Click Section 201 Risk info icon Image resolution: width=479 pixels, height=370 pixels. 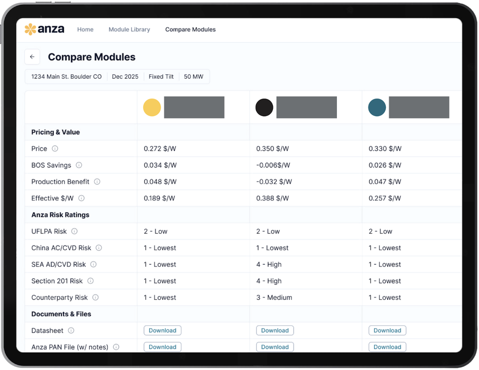pos(90,281)
